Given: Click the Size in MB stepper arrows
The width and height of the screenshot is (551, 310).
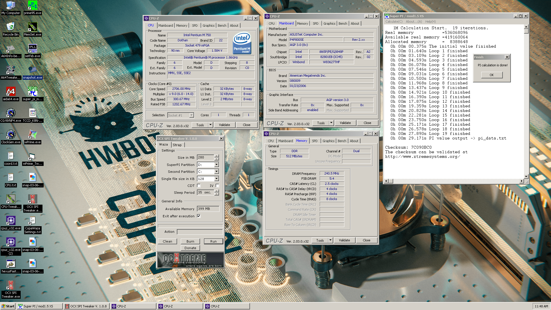Looking at the screenshot, I should coord(216,158).
